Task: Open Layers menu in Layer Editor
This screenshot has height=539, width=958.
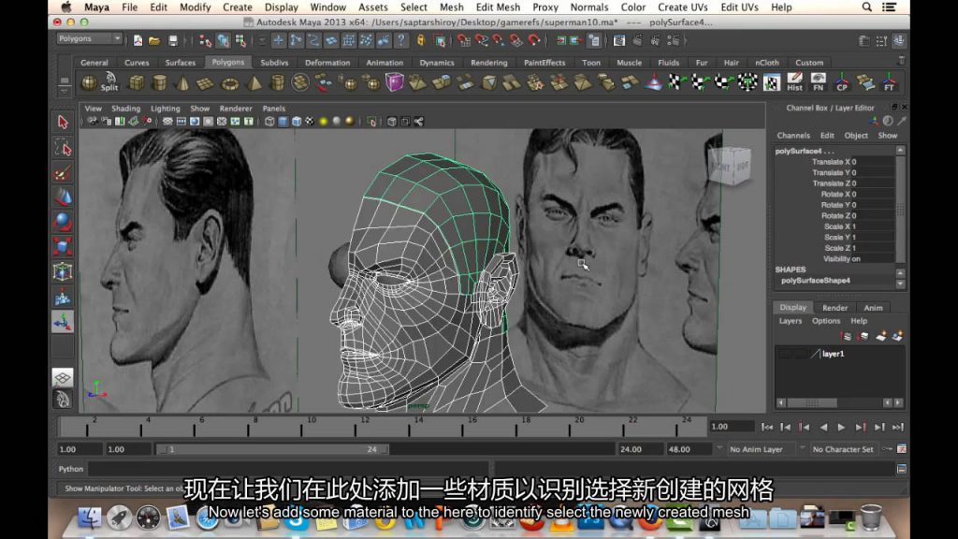Action: coord(790,321)
